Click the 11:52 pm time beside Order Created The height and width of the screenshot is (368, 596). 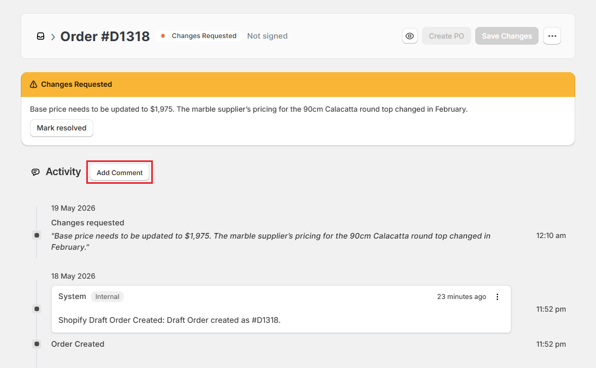coord(551,345)
